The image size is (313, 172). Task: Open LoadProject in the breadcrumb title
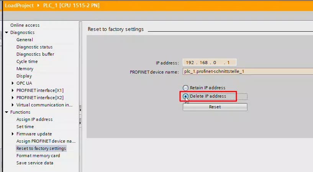pos(19,6)
